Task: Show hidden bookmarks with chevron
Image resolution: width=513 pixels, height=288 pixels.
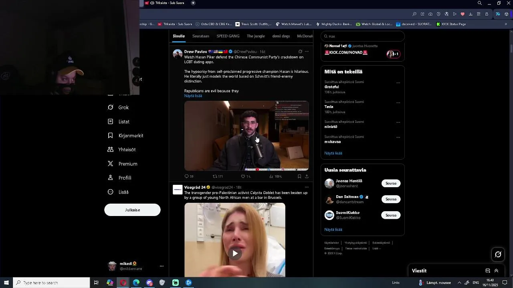Action: 506,24
